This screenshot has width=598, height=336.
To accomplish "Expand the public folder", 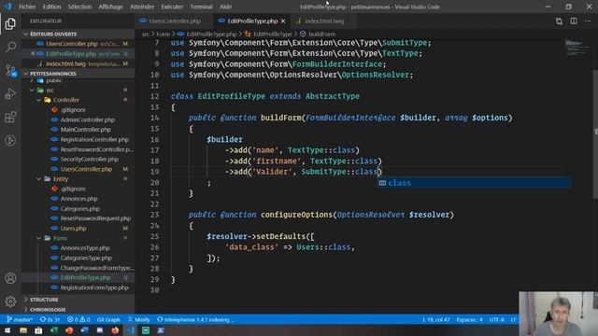I will pyautogui.click(x=32, y=81).
